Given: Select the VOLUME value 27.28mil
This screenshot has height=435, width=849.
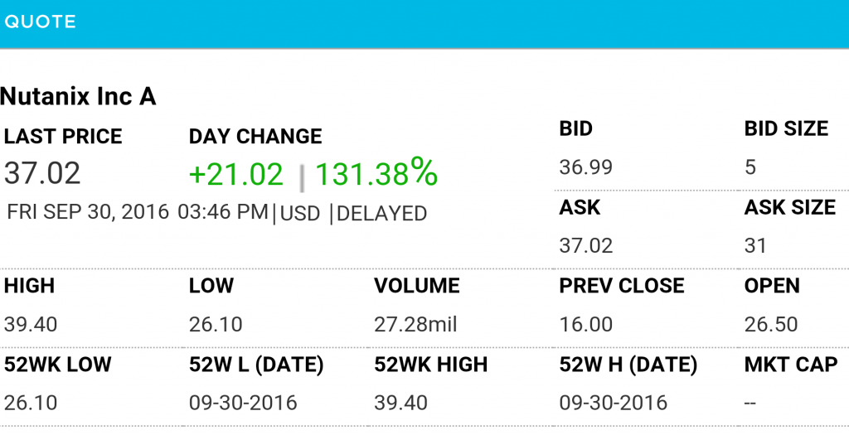Looking at the screenshot, I should [415, 324].
